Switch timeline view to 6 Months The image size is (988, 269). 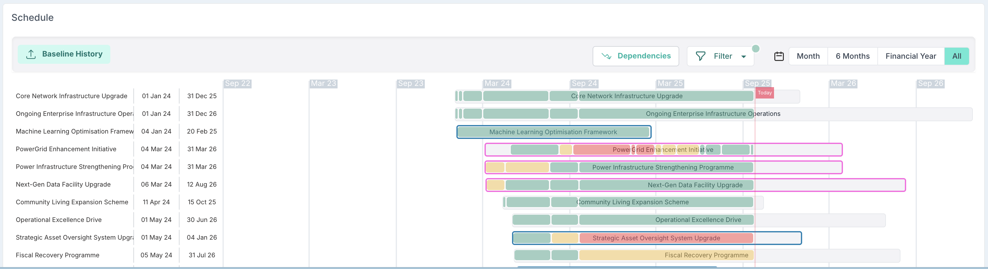pos(852,56)
